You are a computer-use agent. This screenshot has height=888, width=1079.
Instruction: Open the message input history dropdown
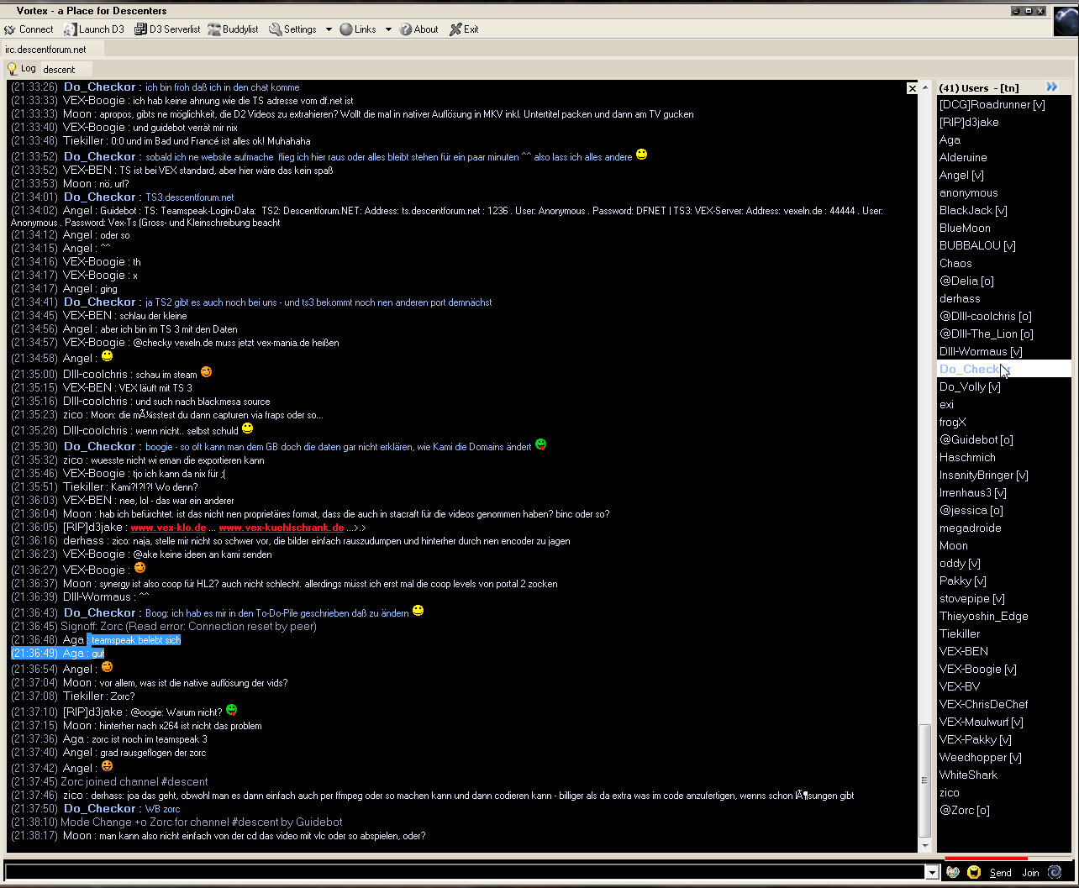(x=931, y=873)
